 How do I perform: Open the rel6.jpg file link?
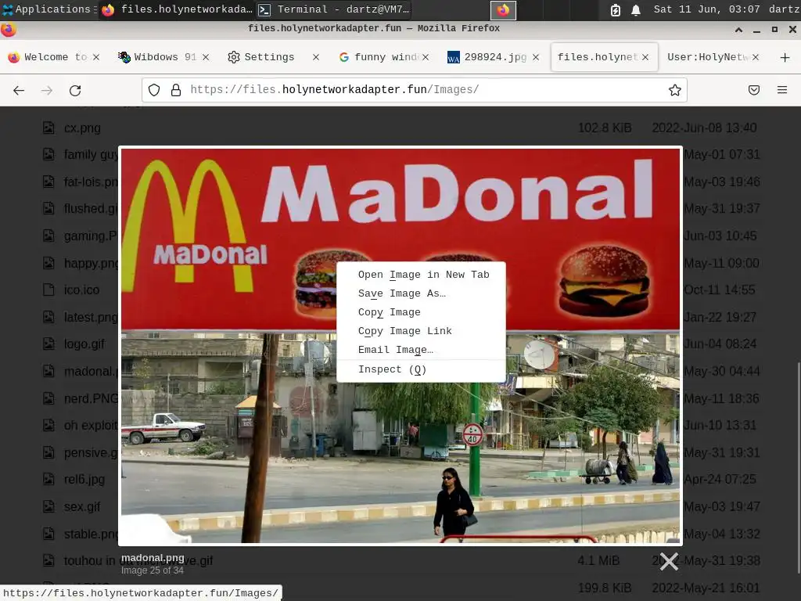[84, 480]
